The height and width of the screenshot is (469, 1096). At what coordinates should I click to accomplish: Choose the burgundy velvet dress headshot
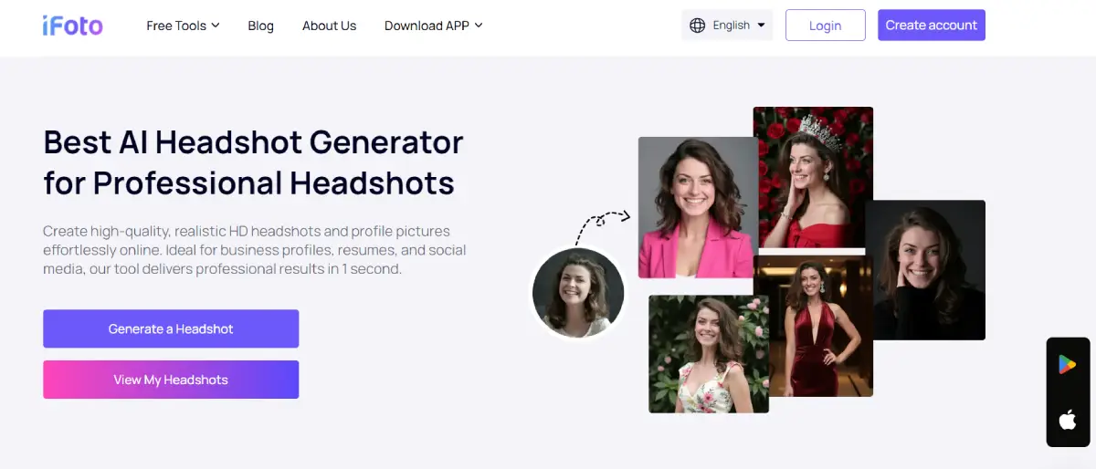pyautogui.click(x=813, y=328)
